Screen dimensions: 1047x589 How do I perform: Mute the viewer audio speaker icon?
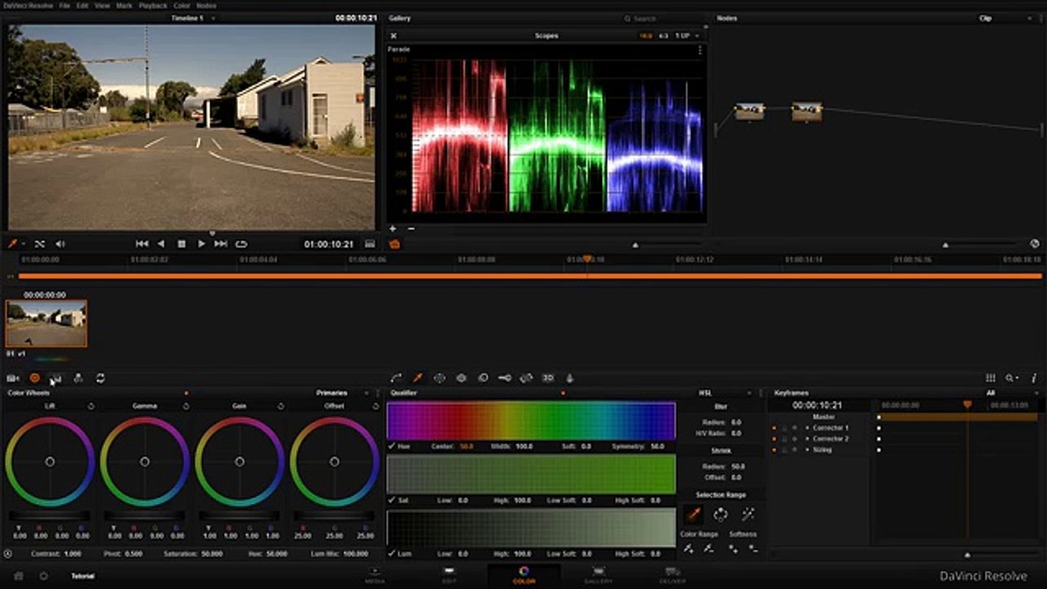click(60, 244)
